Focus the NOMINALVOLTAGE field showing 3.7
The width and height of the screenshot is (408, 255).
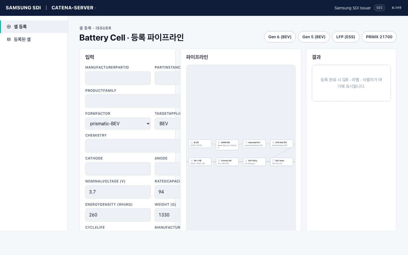pos(118,192)
